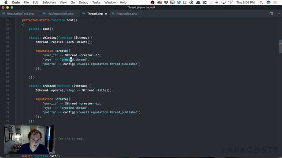Screen dimensions: 282x158
Task: Click the black-and-red circular icon in the menu bar
Action: [x=153, y=2]
